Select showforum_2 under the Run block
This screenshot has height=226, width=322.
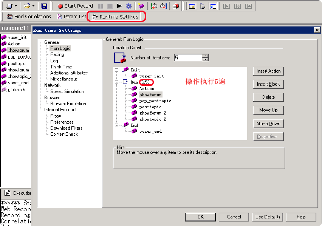pos(153,113)
